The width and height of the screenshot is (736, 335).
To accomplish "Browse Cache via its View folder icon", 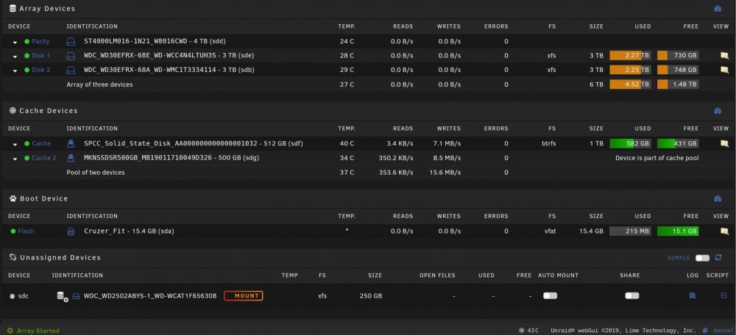I will coord(724,143).
